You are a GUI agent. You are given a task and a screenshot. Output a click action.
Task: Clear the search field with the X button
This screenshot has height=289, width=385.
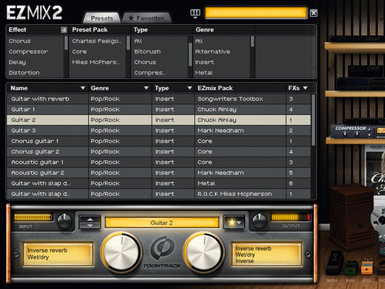(x=313, y=13)
